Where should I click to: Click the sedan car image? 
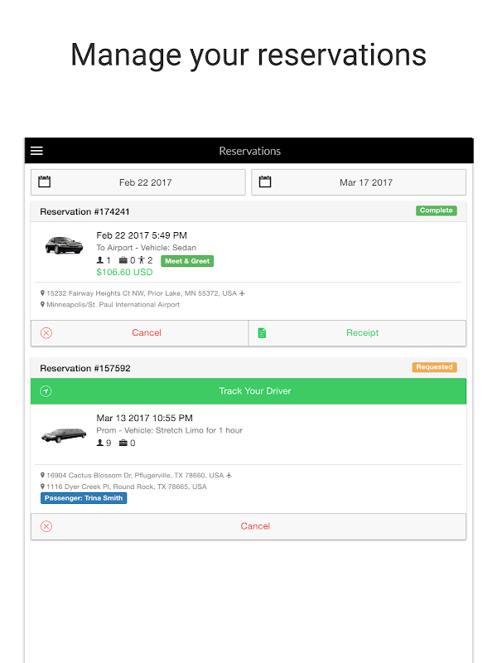pyautogui.click(x=64, y=245)
